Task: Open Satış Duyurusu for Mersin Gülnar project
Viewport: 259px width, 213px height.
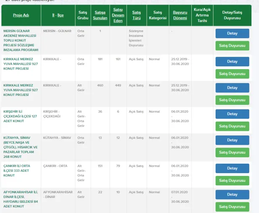Action: click(x=232, y=45)
